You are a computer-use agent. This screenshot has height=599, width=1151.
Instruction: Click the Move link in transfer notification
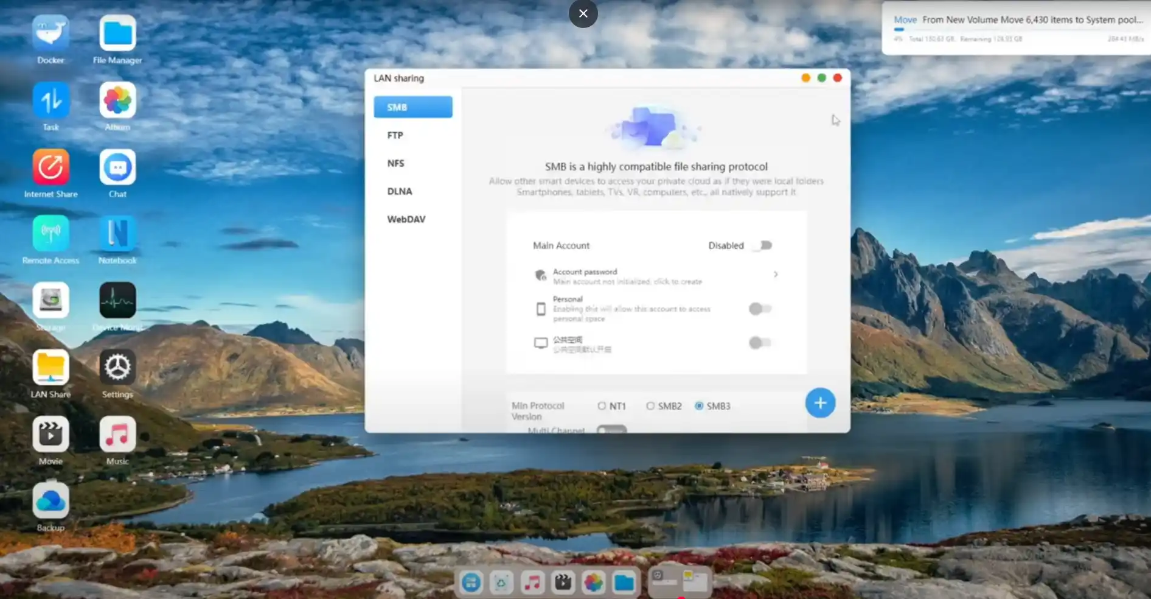pos(905,19)
